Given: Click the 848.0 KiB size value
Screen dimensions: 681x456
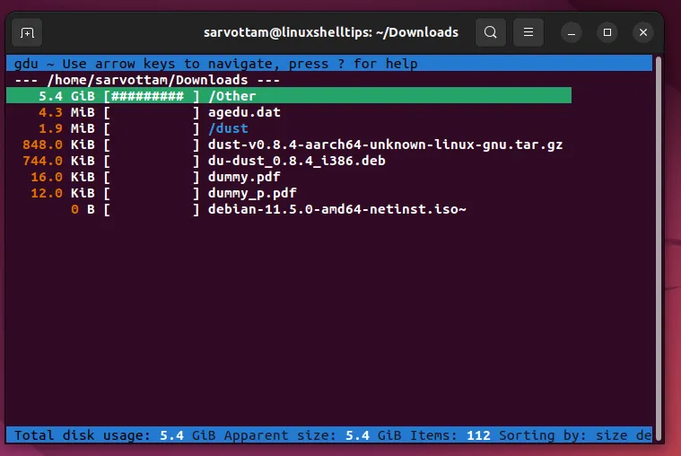Looking at the screenshot, I should coord(58,145).
